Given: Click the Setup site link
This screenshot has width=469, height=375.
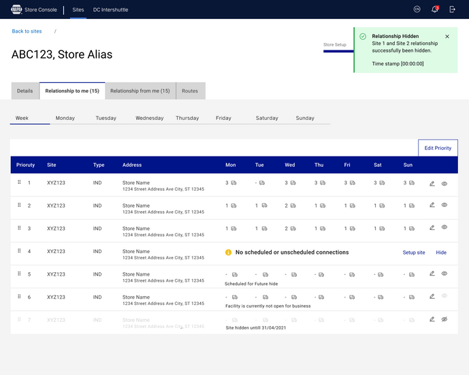Looking at the screenshot, I should click(414, 252).
